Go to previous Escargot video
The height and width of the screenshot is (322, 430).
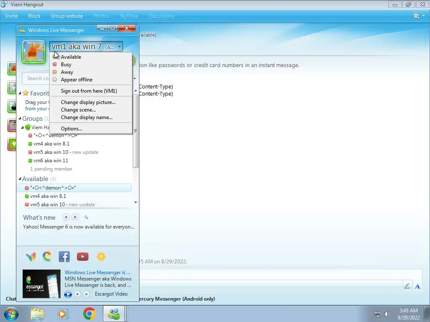click(x=78, y=294)
